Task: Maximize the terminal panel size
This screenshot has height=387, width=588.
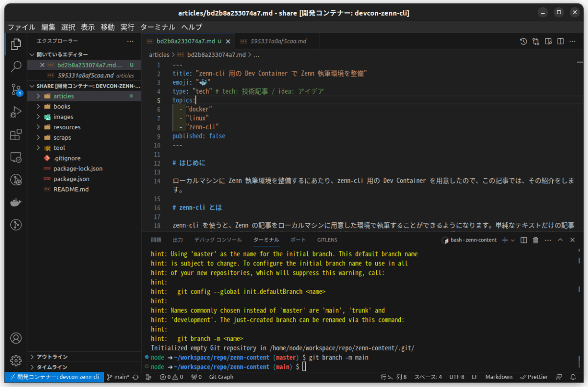Action: (561, 240)
